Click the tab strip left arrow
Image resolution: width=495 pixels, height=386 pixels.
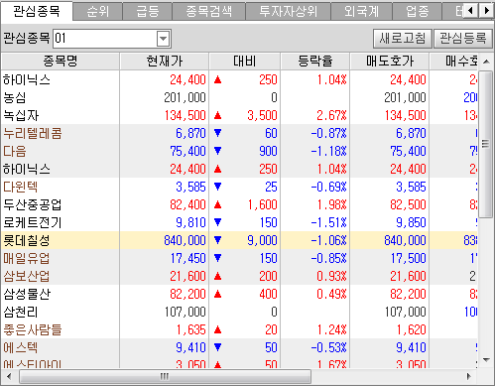point(471,11)
